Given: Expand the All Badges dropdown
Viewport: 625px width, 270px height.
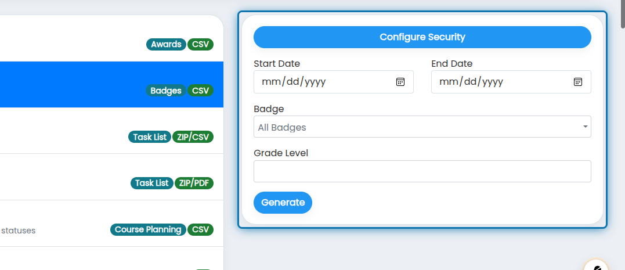Looking at the screenshot, I should (422, 127).
